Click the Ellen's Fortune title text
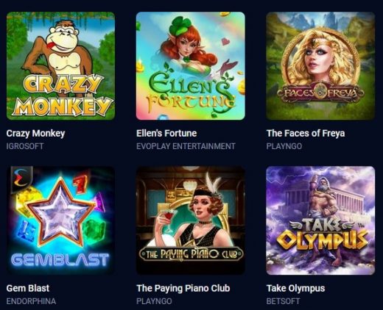 click(x=166, y=134)
